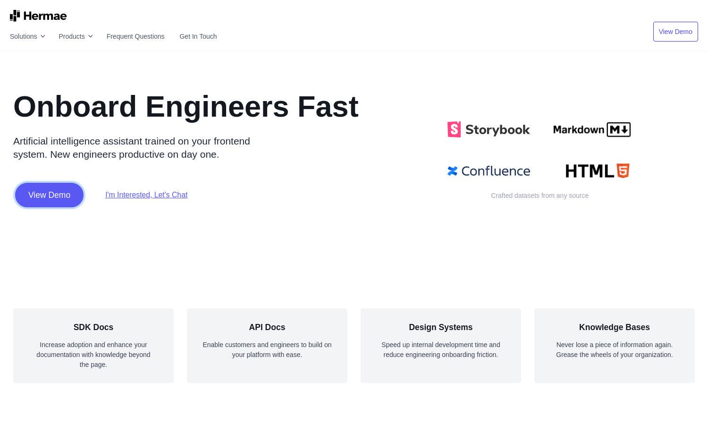Click the HTML5 logo
The width and height of the screenshot is (708, 425).
[x=598, y=171]
